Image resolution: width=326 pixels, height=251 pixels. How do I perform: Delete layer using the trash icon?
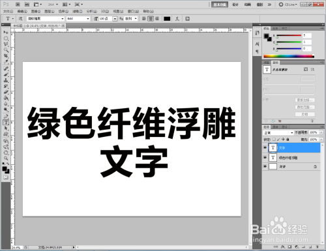[x=318, y=247]
